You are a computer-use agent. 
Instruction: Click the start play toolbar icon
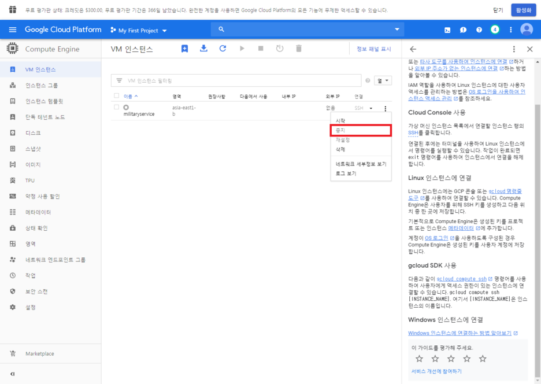(242, 49)
